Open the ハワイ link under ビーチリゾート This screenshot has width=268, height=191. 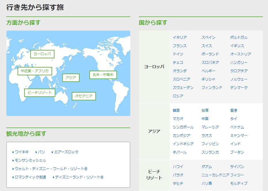tap(178, 166)
